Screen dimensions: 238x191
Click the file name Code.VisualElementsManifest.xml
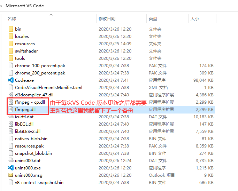(x=48, y=87)
